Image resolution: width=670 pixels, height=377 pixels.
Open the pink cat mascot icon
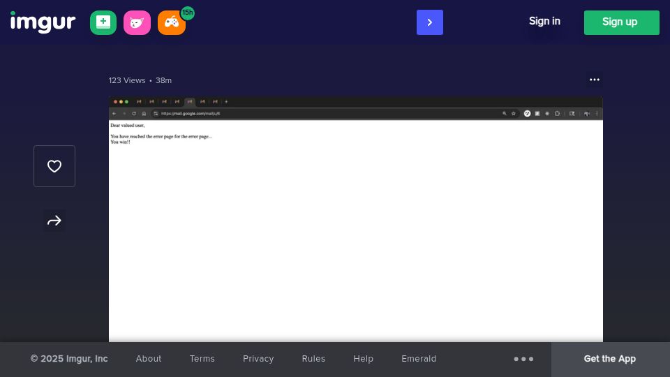click(137, 22)
